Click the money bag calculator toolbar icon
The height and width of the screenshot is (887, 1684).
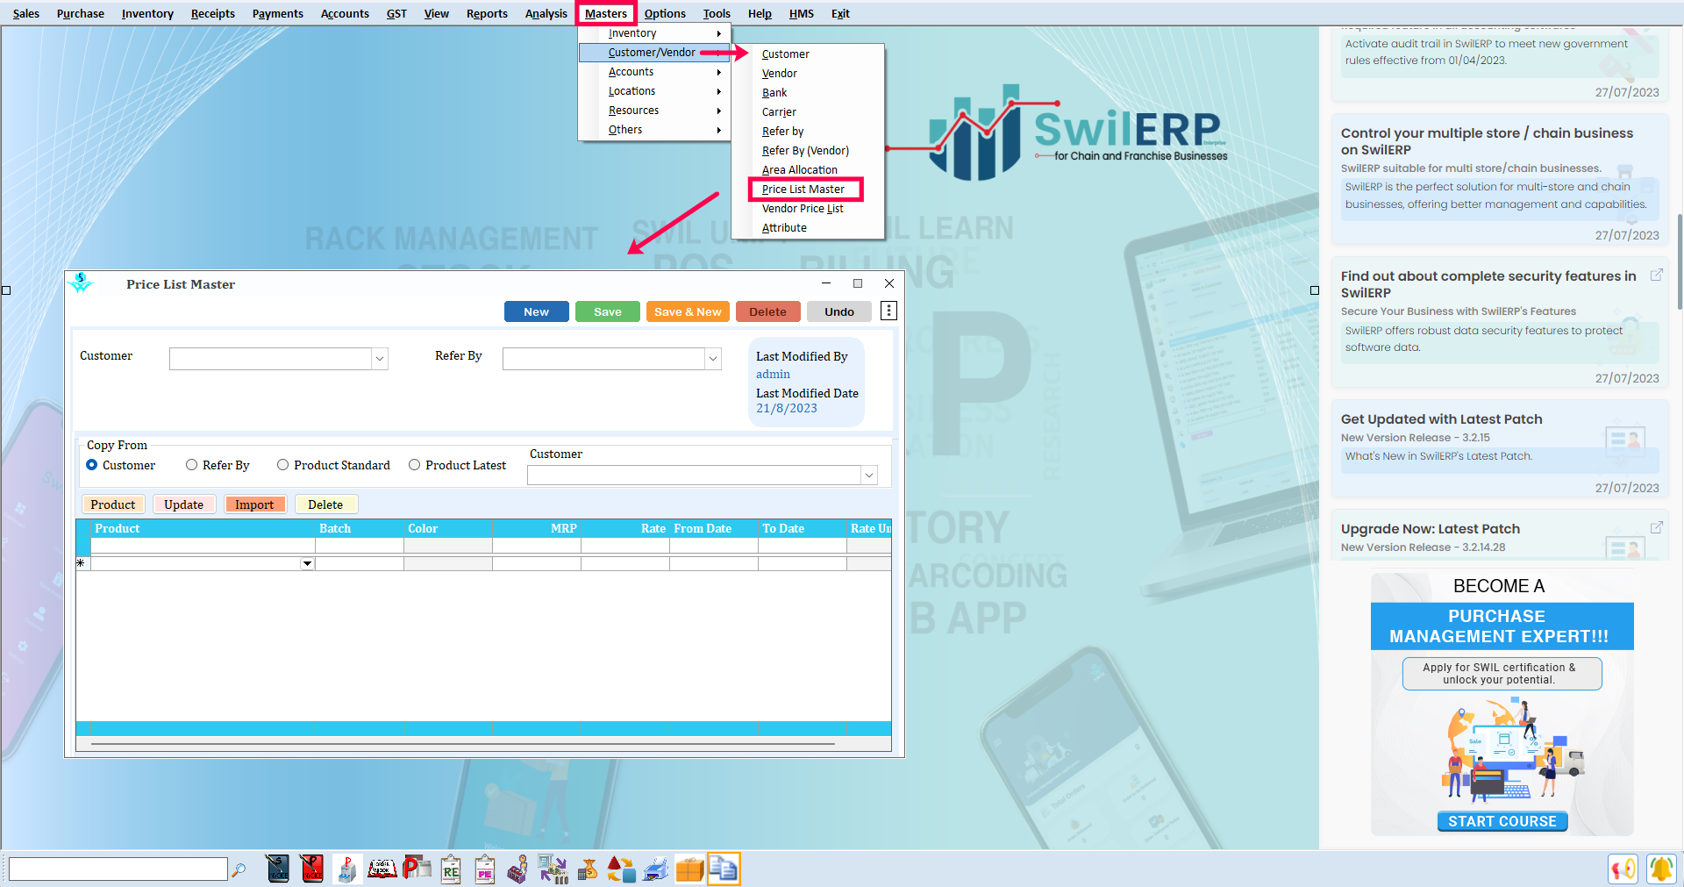pyautogui.click(x=588, y=869)
